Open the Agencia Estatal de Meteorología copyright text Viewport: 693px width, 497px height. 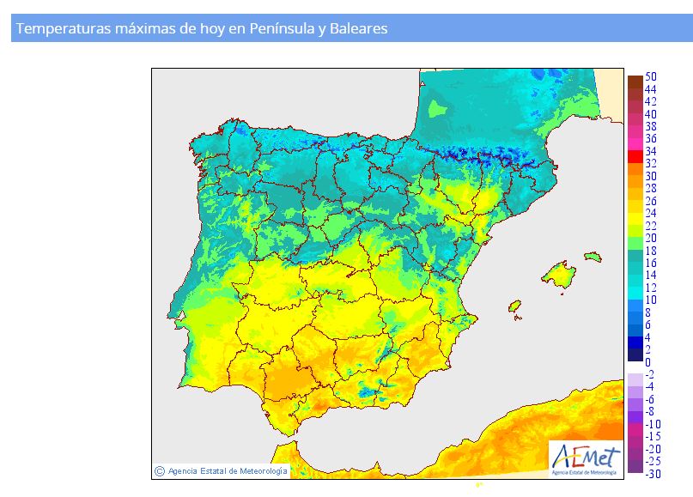tap(228, 470)
